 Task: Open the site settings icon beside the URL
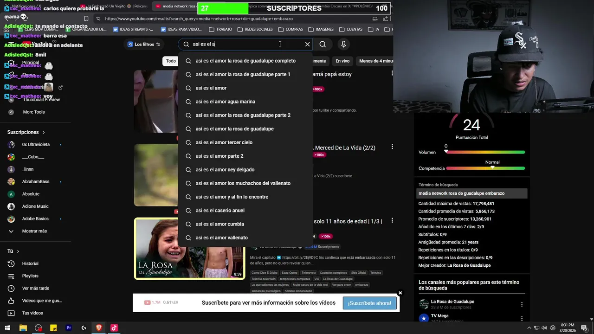[97, 19]
